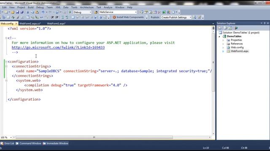The width and height of the screenshot is (270, 151).
Task: Click the 'Ln 10' status bar entry
Action: coord(206,148)
